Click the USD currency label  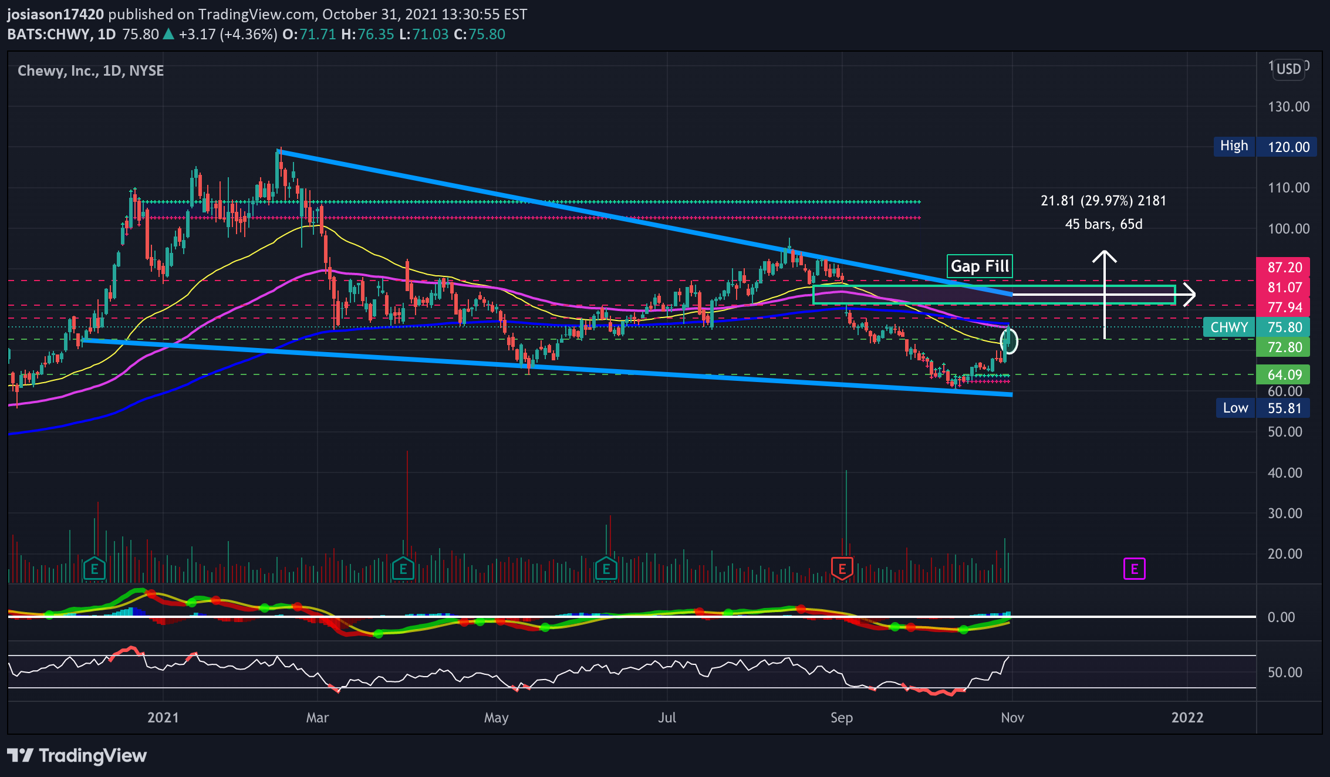(x=1289, y=69)
